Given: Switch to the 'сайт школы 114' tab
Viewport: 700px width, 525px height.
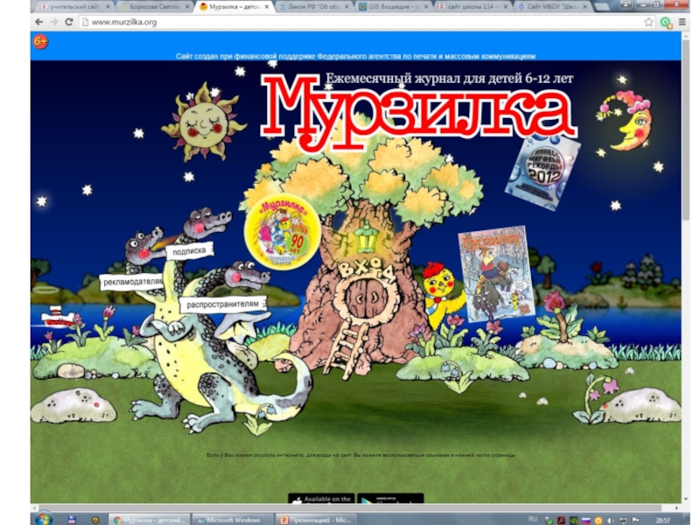Looking at the screenshot, I should 473,7.
